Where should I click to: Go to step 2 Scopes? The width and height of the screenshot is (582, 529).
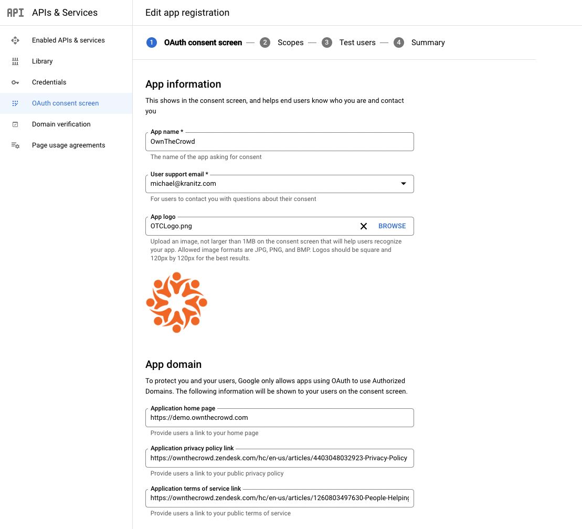coord(290,43)
